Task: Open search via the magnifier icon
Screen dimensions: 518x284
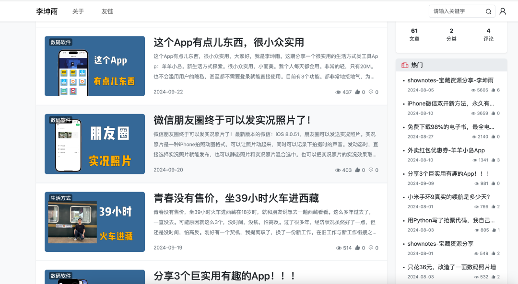Action: click(x=488, y=11)
